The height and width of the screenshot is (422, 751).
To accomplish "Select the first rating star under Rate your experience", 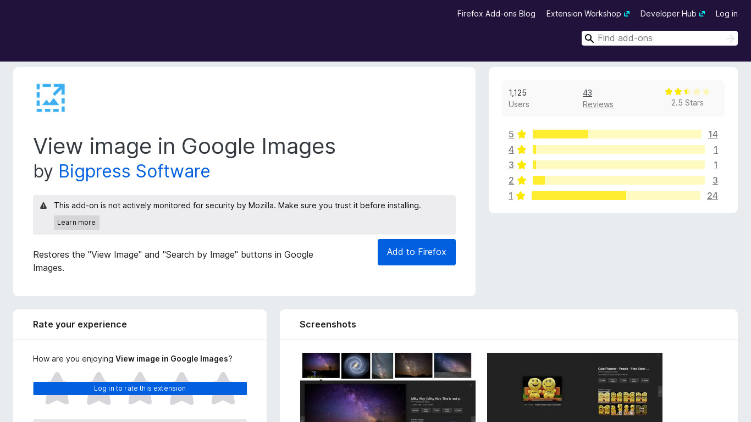I will 57,388.
